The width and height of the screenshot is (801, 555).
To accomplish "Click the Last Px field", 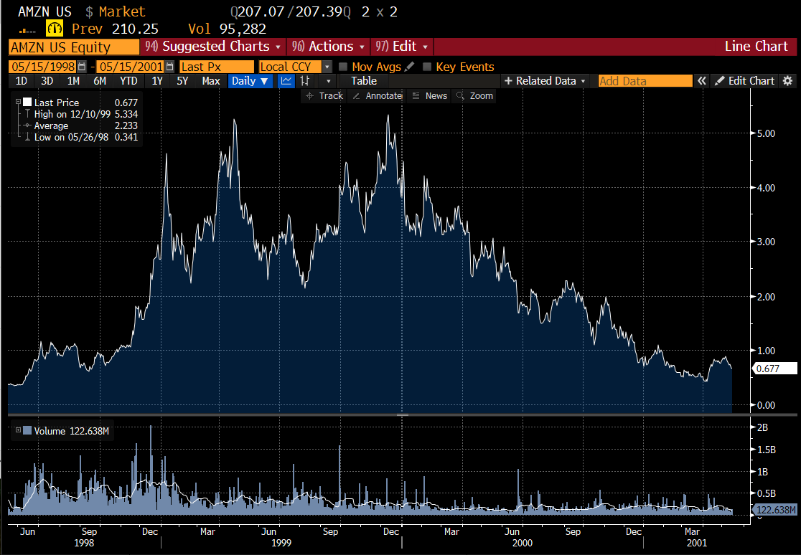I will pos(217,67).
